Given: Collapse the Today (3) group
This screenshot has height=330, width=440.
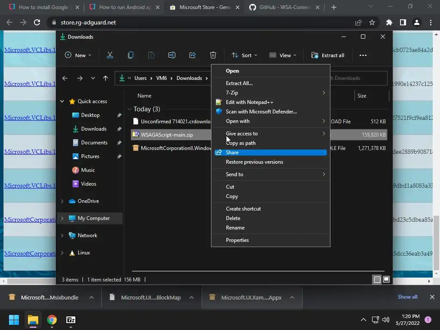Looking at the screenshot, I should tap(129, 109).
